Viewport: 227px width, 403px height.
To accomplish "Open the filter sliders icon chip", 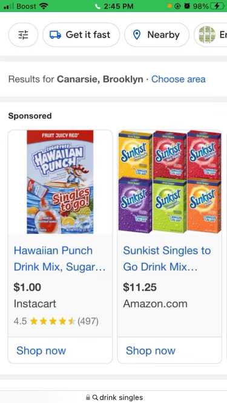I will pos(24,34).
